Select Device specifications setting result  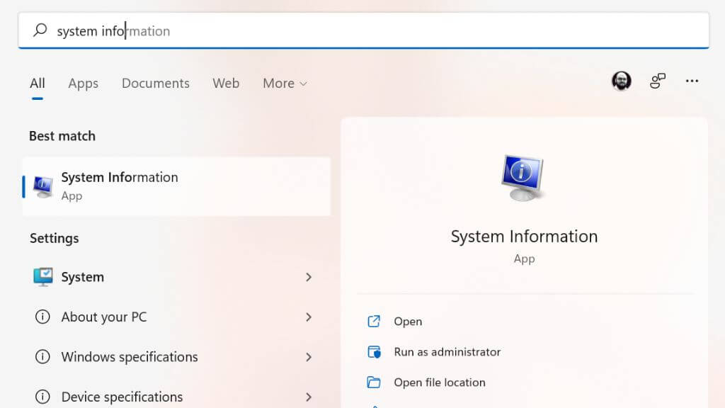(x=122, y=396)
